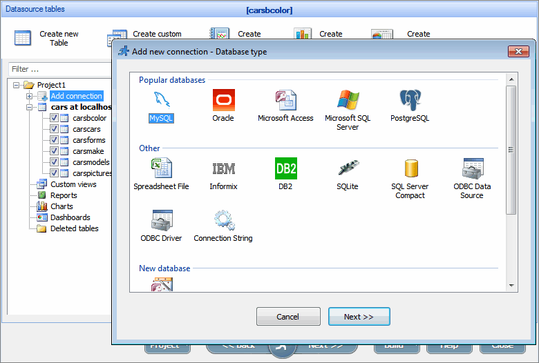The width and height of the screenshot is (539, 363).
Task: Select the DB2 database icon
Action: click(285, 168)
